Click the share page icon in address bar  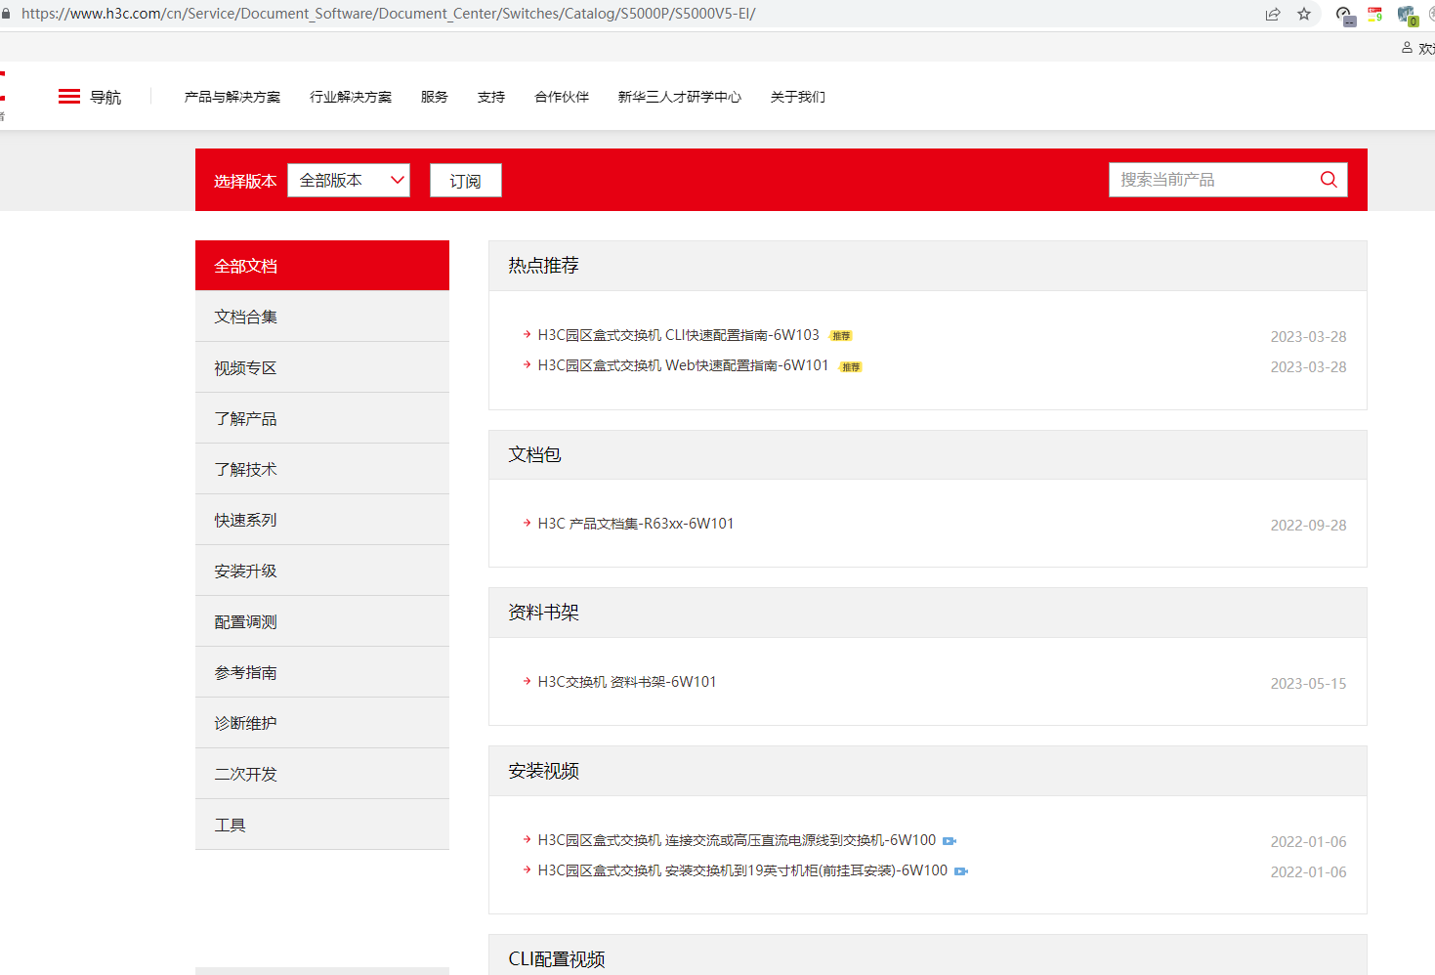1273,14
